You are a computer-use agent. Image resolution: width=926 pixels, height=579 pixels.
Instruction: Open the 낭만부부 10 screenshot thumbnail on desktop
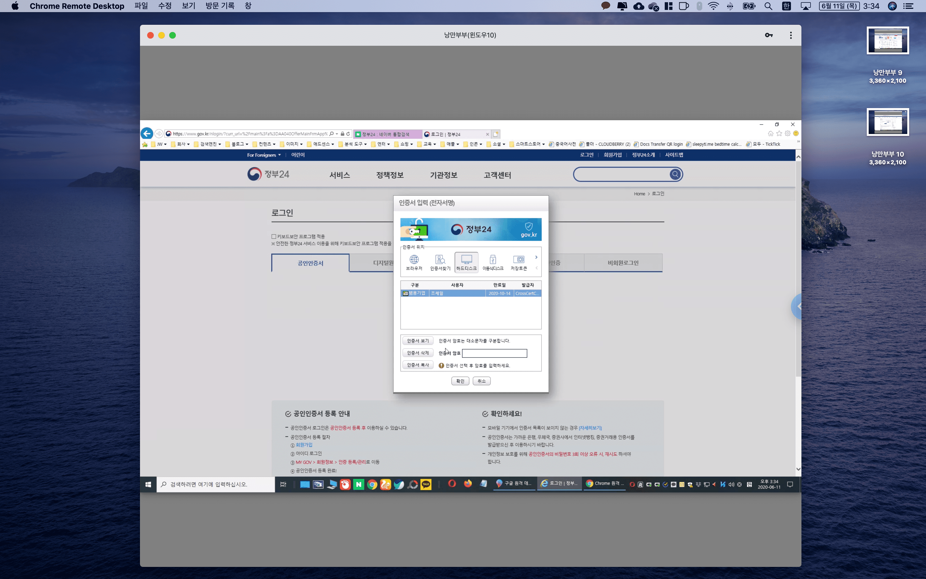887,122
